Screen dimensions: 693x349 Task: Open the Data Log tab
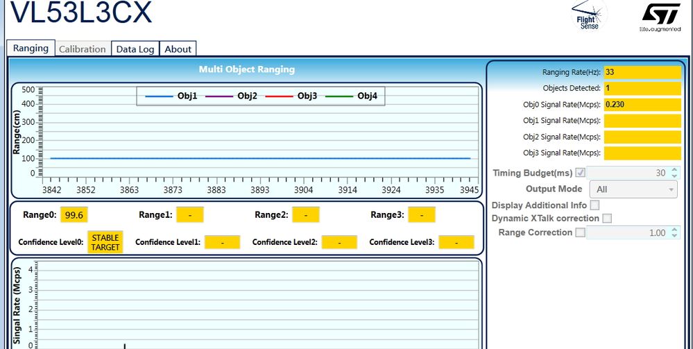135,49
